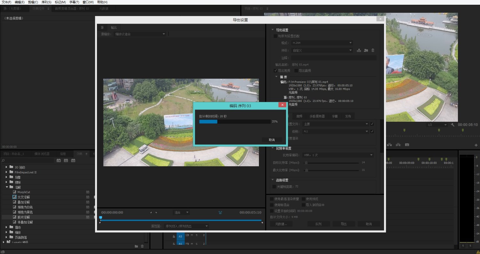Image resolution: width=480 pixels, height=254 pixels.
Task: Select the 交叉溶解 transition
Action: tap(23, 197)
